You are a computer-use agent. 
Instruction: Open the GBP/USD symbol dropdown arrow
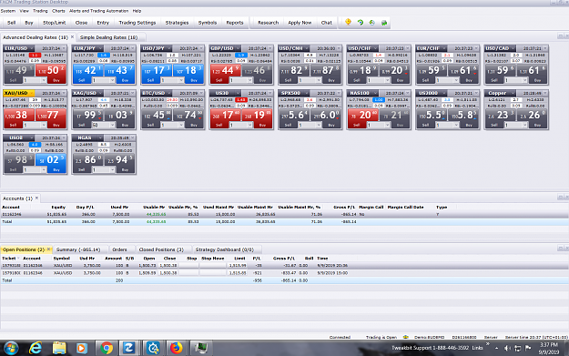(x=238, y=48)
